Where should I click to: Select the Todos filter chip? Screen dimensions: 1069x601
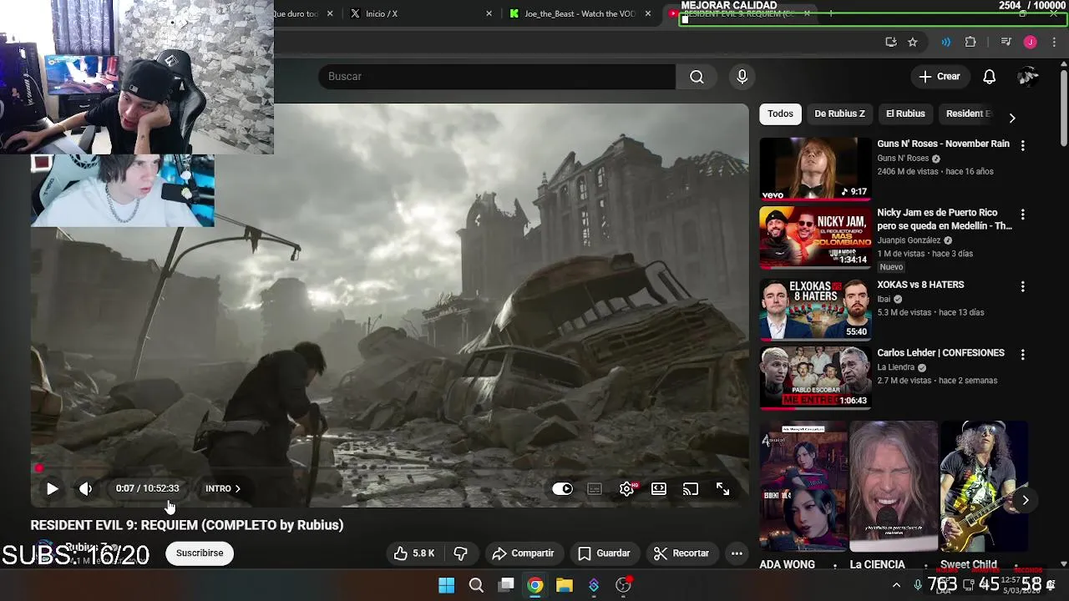point(780,114)
